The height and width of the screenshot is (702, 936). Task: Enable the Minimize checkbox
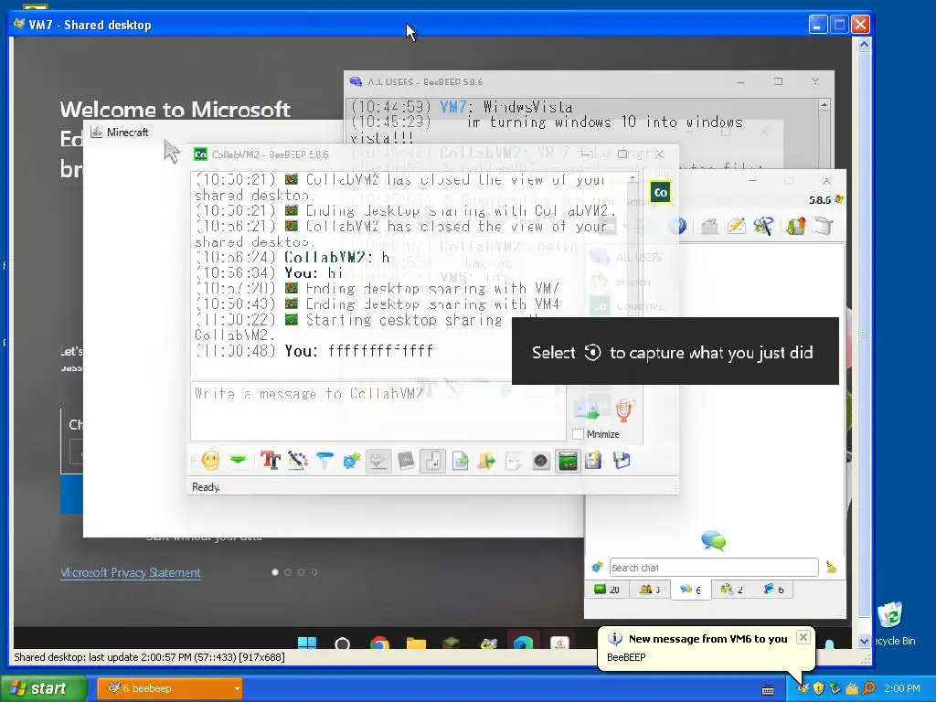point(578,434)
